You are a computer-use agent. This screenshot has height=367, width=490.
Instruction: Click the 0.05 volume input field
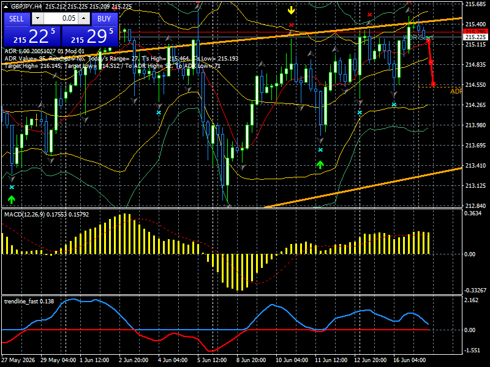tap(61, 18)
